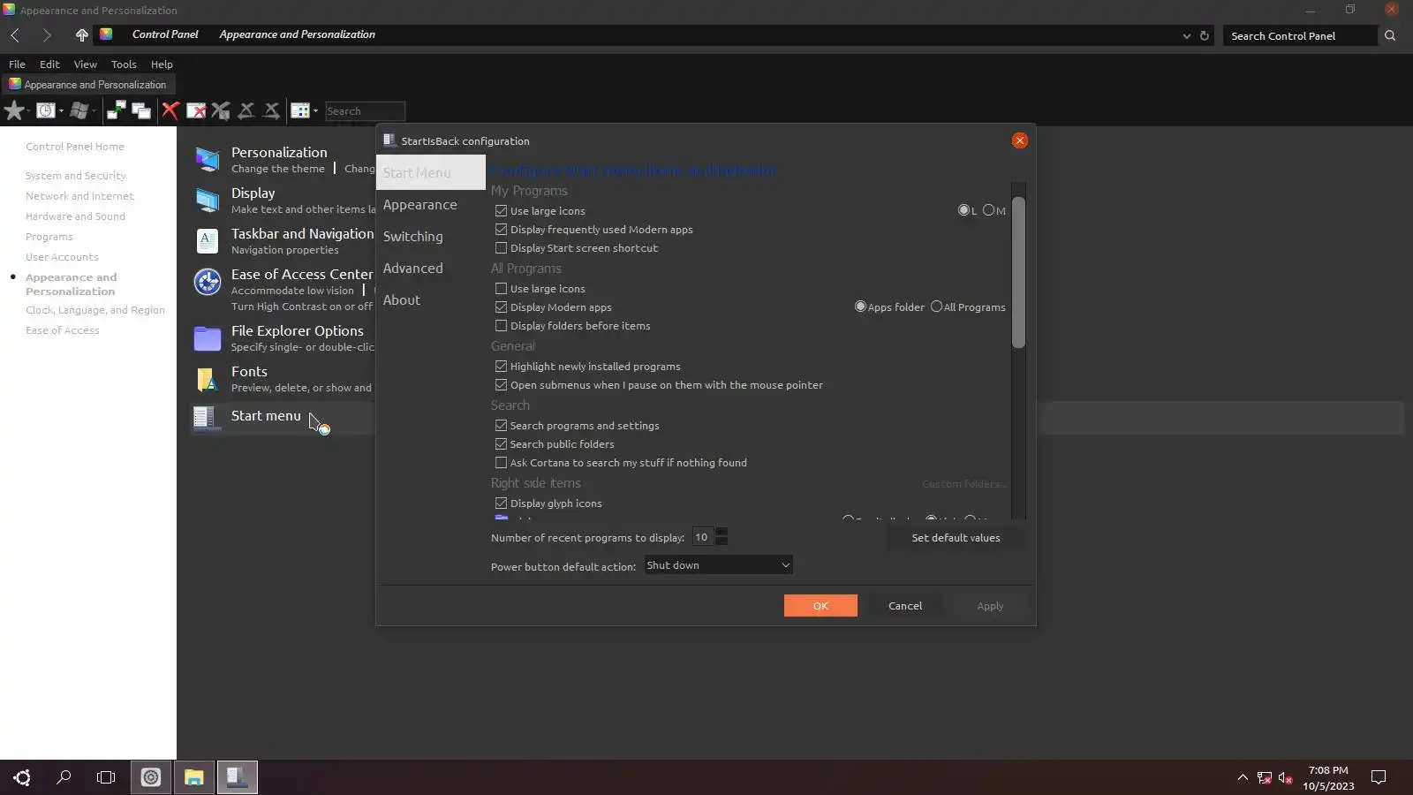
Task: Expand the history clock dropdown arrow
Action: coord(61,111)
